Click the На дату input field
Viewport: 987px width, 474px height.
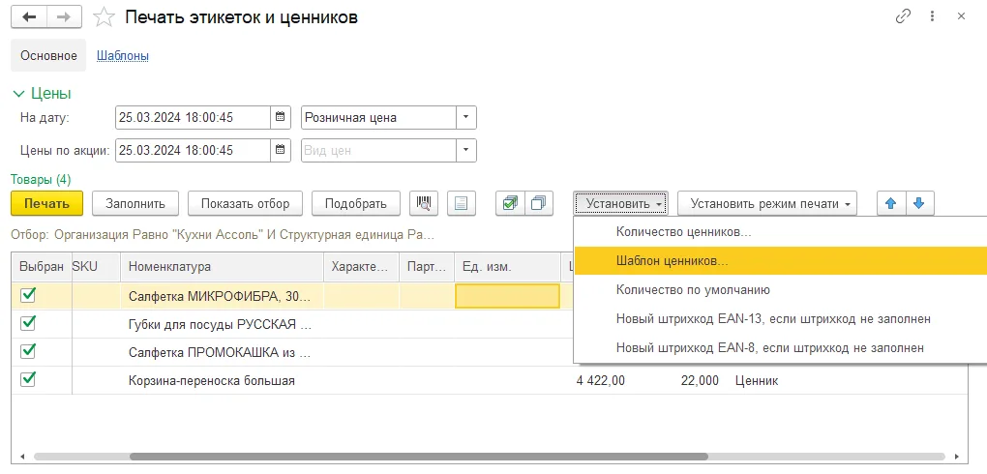tap(194, 117)
